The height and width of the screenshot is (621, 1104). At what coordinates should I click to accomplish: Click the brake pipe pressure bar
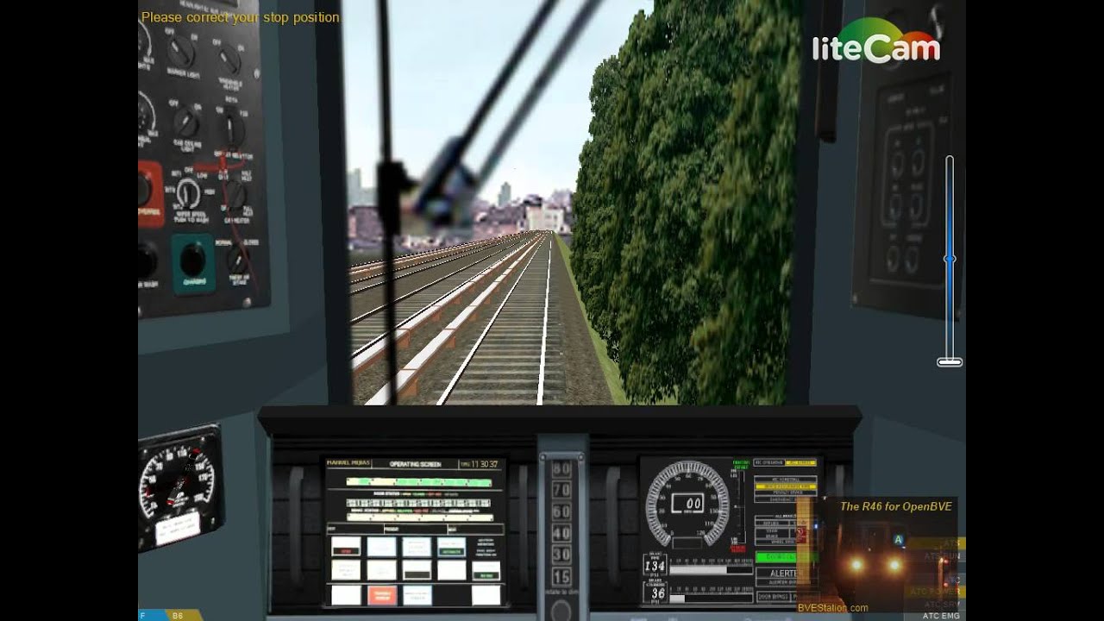click(x=711, y=569)
